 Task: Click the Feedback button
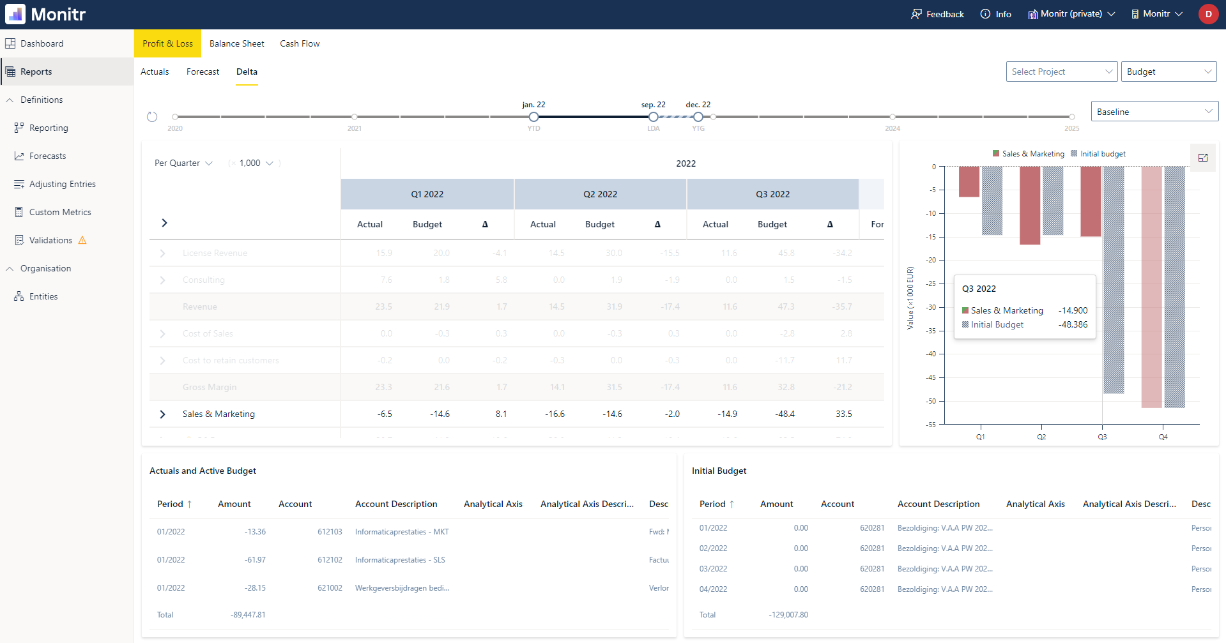(937, 13)
